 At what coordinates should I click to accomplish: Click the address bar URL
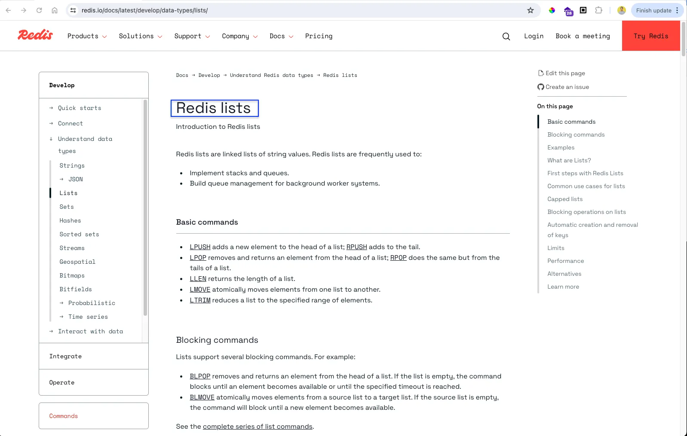(144, 10)
